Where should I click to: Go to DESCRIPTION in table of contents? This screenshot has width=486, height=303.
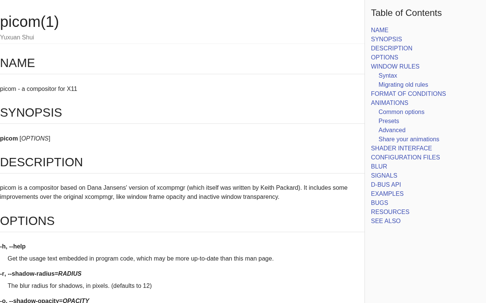point(391,48)
